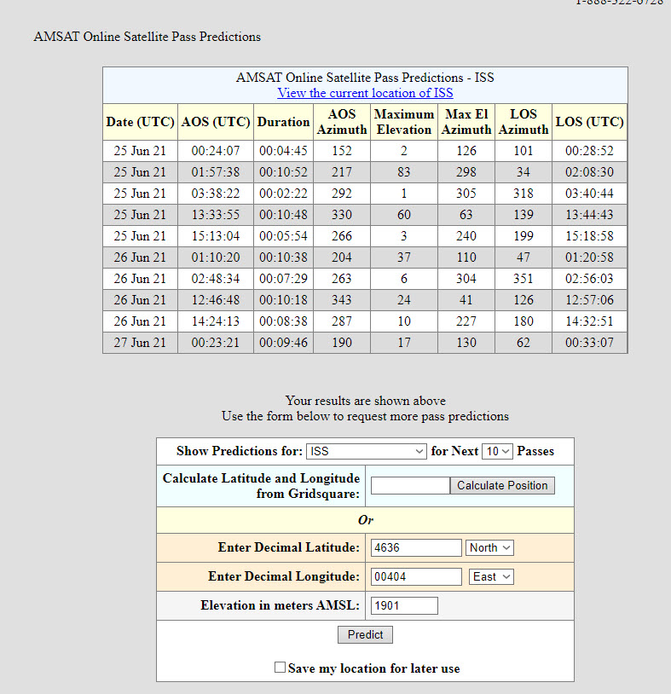Click LOS time 00:28:52

click(x=589, y=151)
